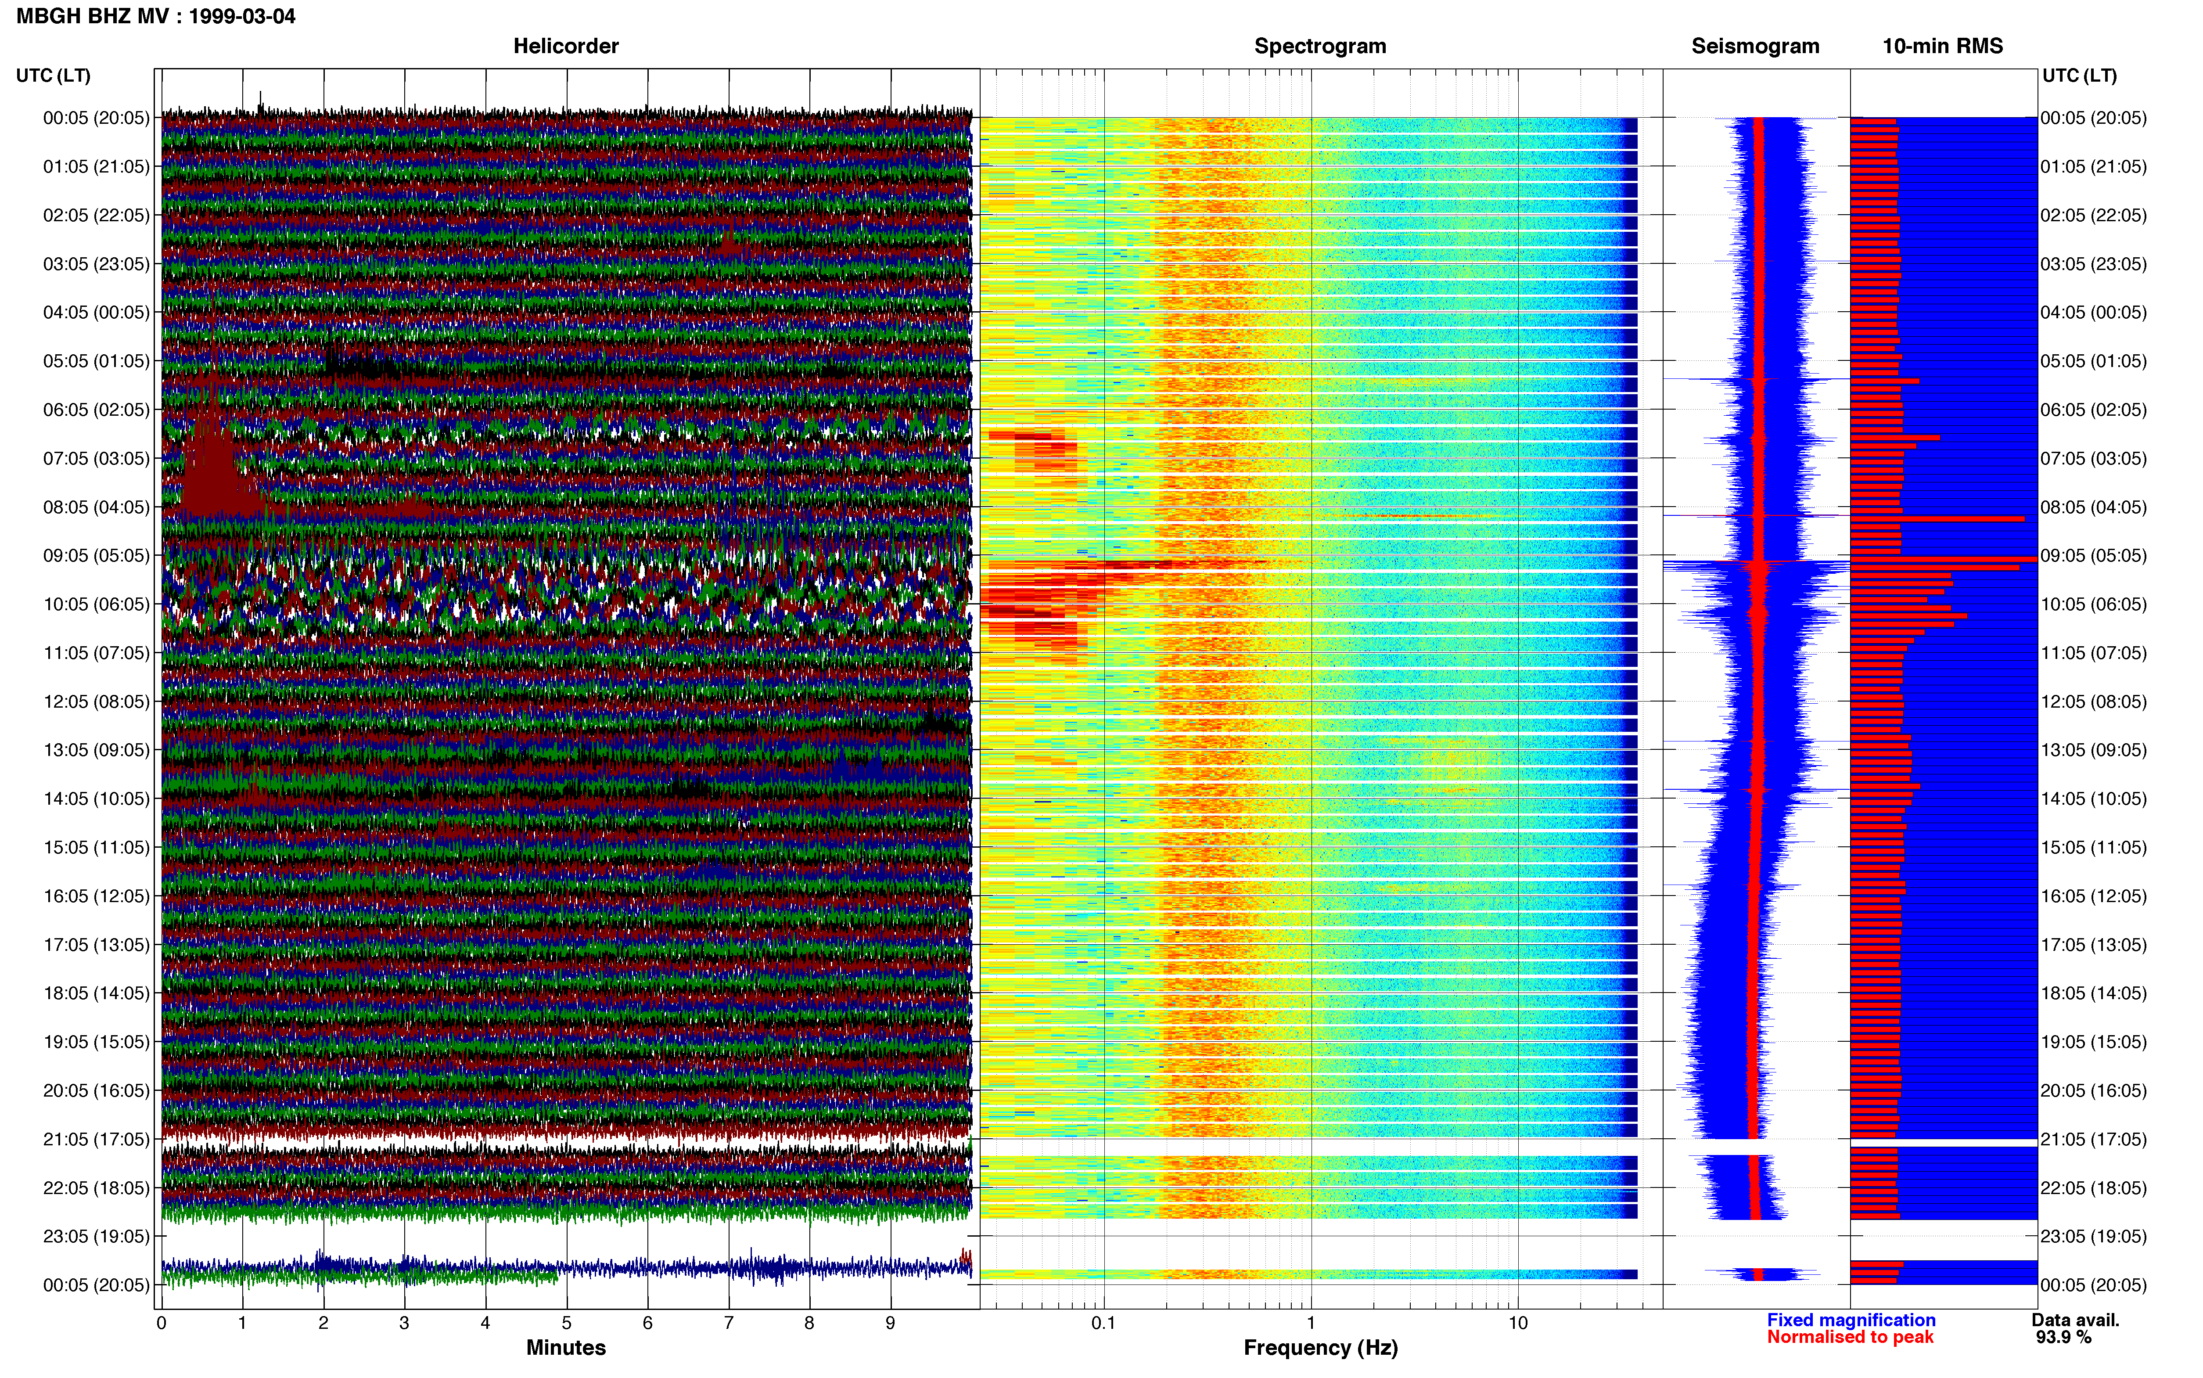Click the left '09:05 (05:05)' time label

tap(96, 556)
